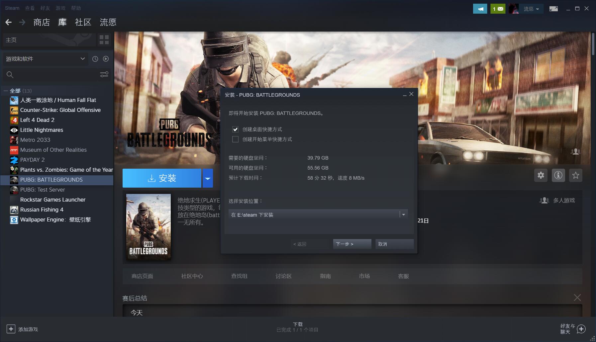Select Counter-Strike: Global Offensive

point(60,110)
